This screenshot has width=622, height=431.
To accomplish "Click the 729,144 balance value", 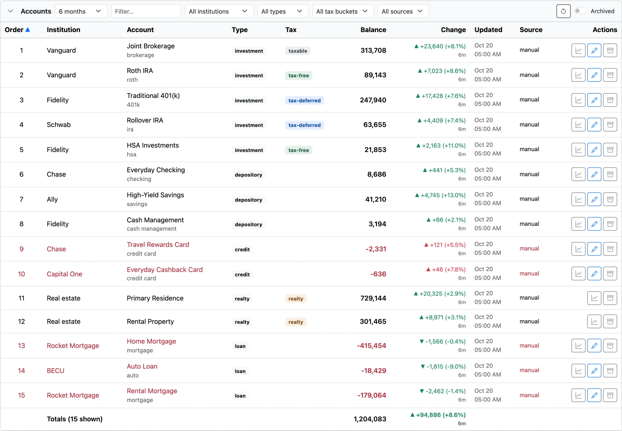I will click(x=373, y=298).
